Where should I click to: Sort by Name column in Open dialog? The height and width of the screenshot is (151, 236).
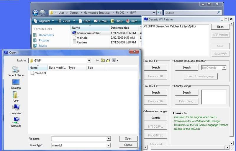[38, 68]
